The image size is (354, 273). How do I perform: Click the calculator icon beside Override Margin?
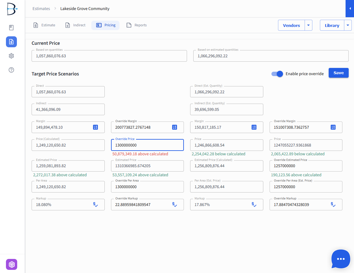tap(174, 127)
